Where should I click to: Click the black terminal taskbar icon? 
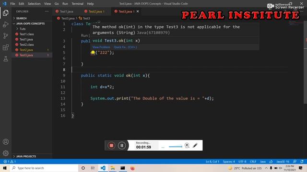123,168
